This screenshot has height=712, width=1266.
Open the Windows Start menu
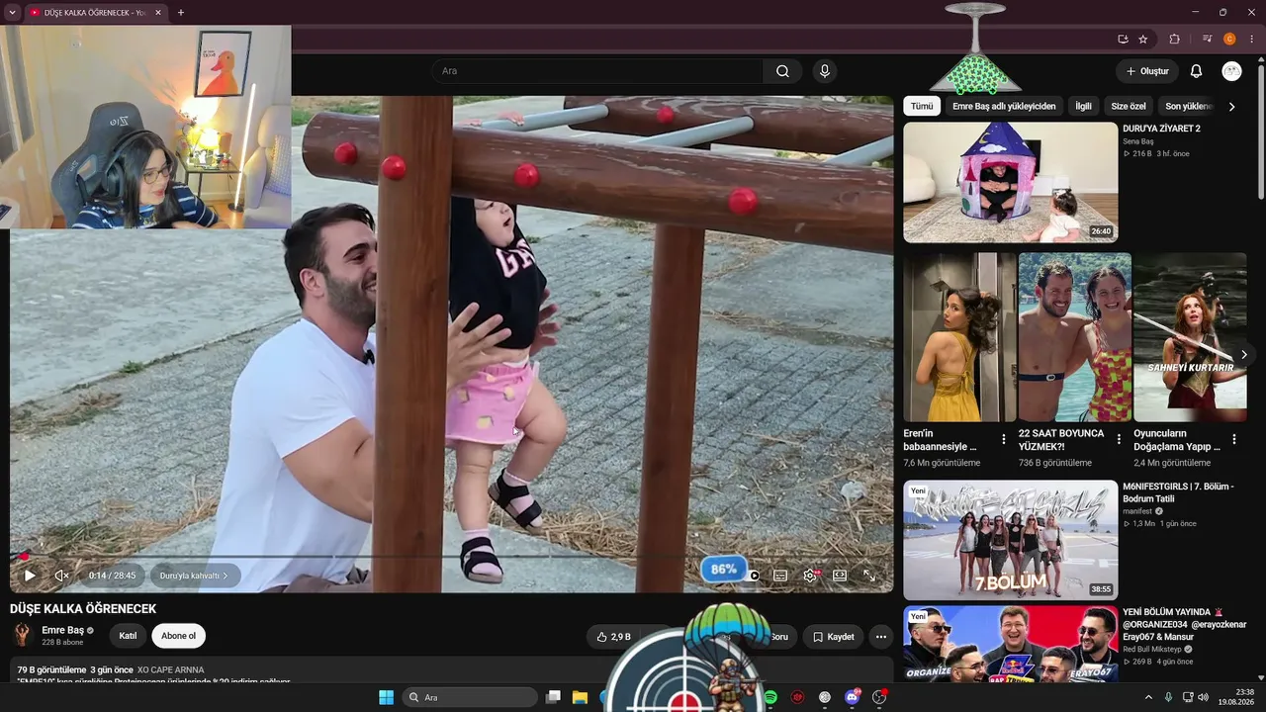point(386,697)
